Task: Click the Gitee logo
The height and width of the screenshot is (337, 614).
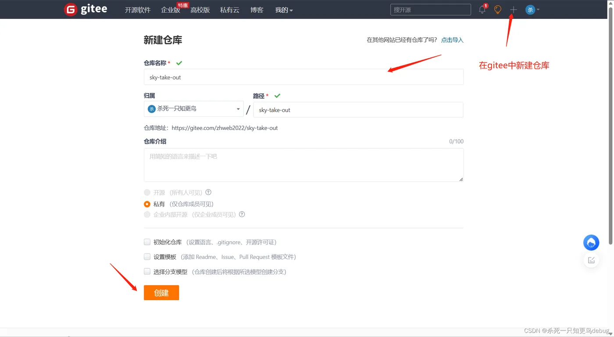Action: [86, 9]
